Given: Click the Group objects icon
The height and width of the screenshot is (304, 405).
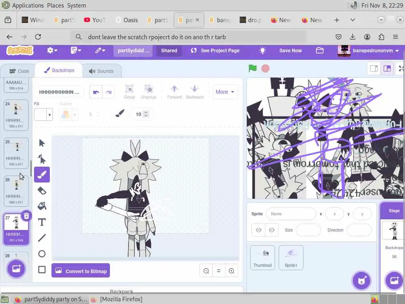Looking at the screenshot, I should click(x=129, y=92).
